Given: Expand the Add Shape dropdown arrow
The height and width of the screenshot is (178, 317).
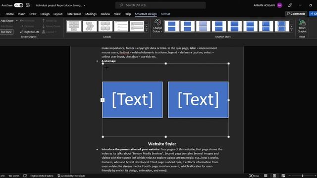Looking at the screenshot, I should 17,21.
